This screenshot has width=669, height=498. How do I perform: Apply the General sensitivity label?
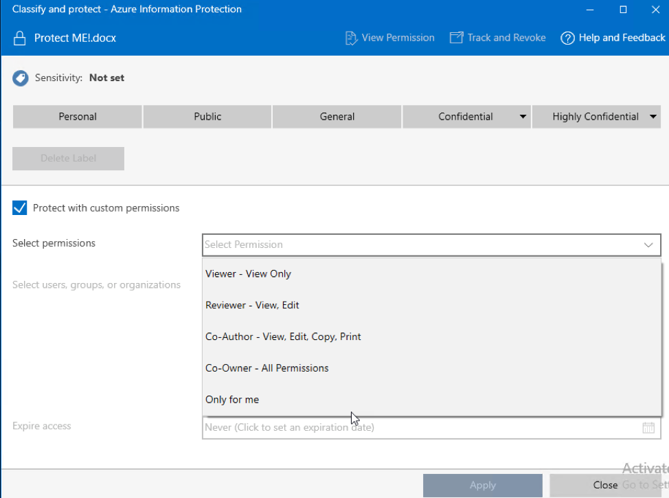click(x=337, y=117)
